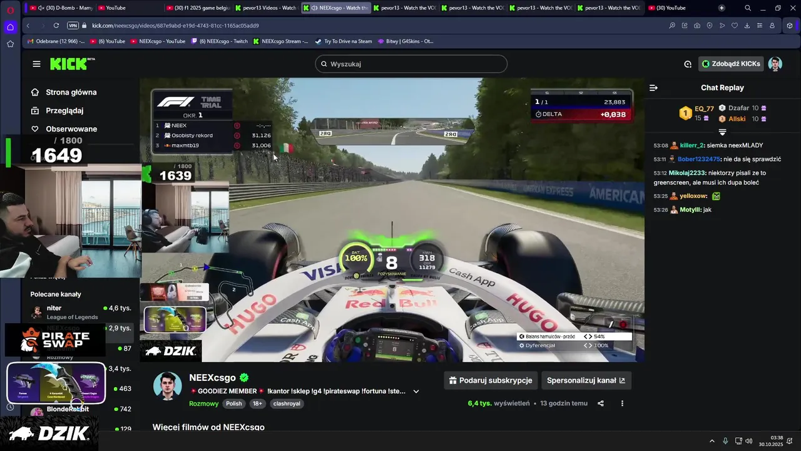
Task: Take snapshot with camera toolbar icon
Action: click(697, 26)
